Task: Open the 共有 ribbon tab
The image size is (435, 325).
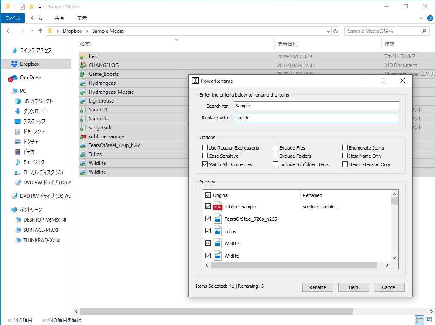Action: [59, 18]
